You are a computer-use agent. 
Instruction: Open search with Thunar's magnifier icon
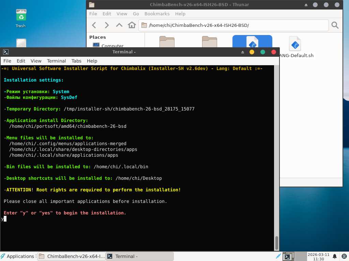335,25
